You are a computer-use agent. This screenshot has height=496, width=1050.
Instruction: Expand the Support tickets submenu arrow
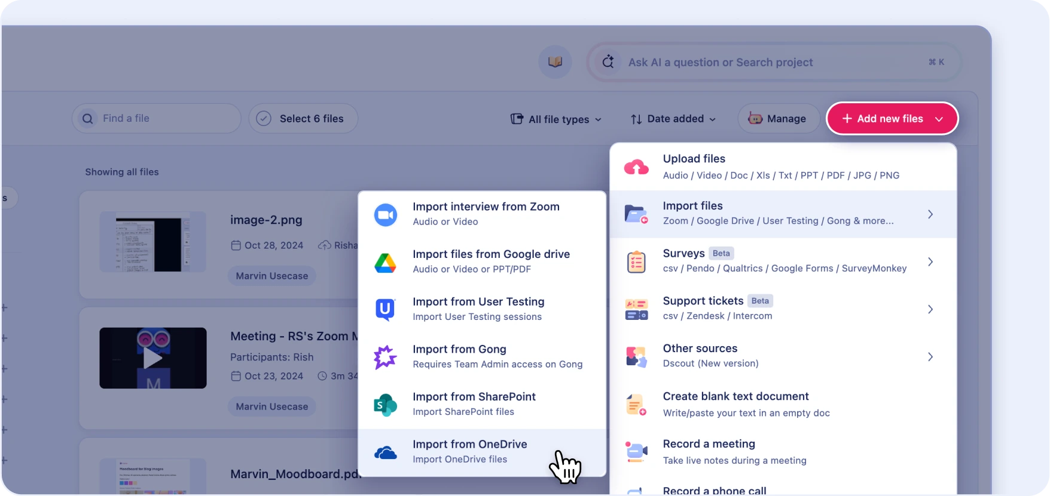(930, 309)
